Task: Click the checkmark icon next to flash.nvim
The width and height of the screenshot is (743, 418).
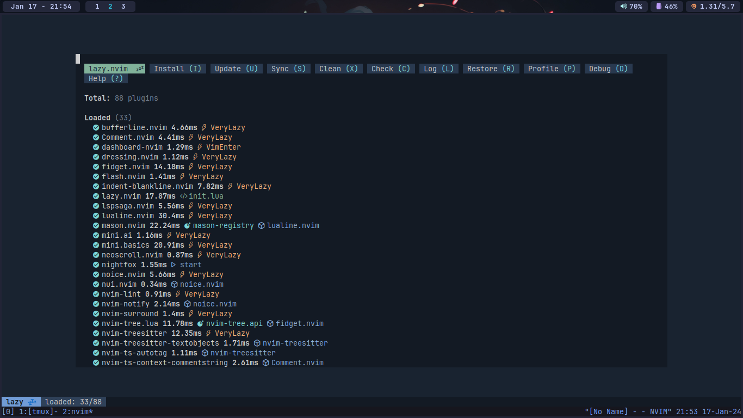Action: click(x=96, y=176)
